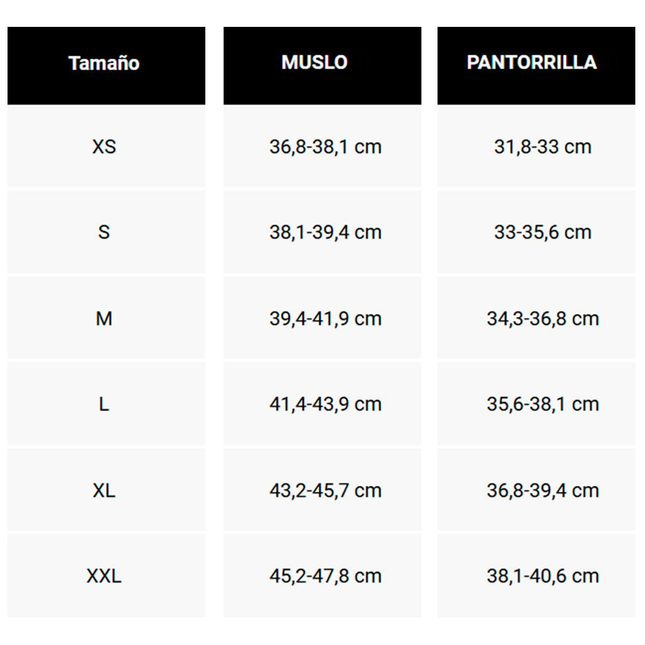Click calf measurement 31,8-33 cm

pos(542,147)
